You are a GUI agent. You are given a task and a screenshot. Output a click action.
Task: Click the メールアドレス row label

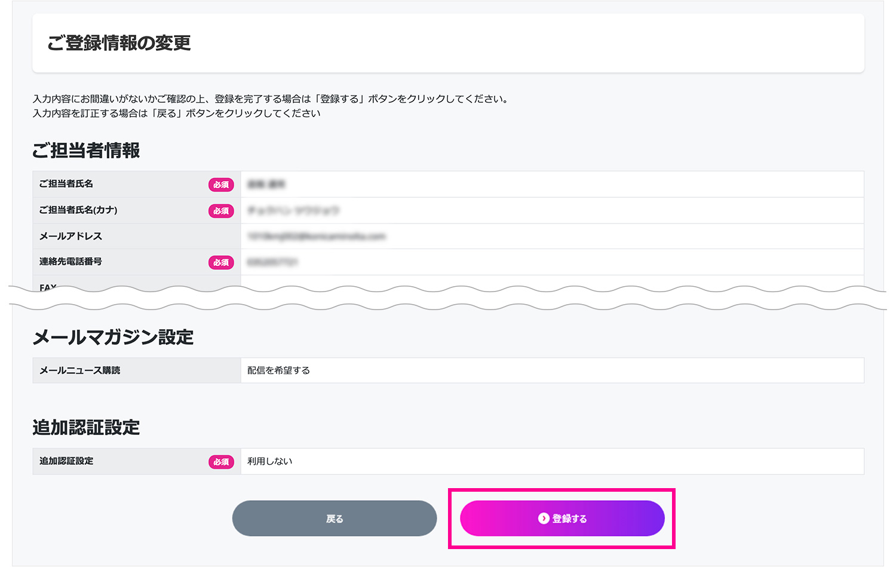pyautogui.click(x=70, y=237)
